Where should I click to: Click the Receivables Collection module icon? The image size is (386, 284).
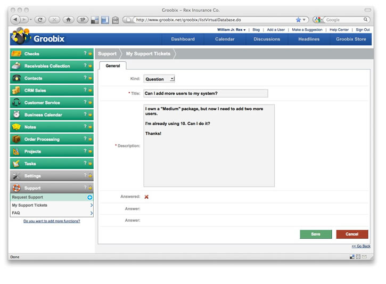(x=17, y=66)
